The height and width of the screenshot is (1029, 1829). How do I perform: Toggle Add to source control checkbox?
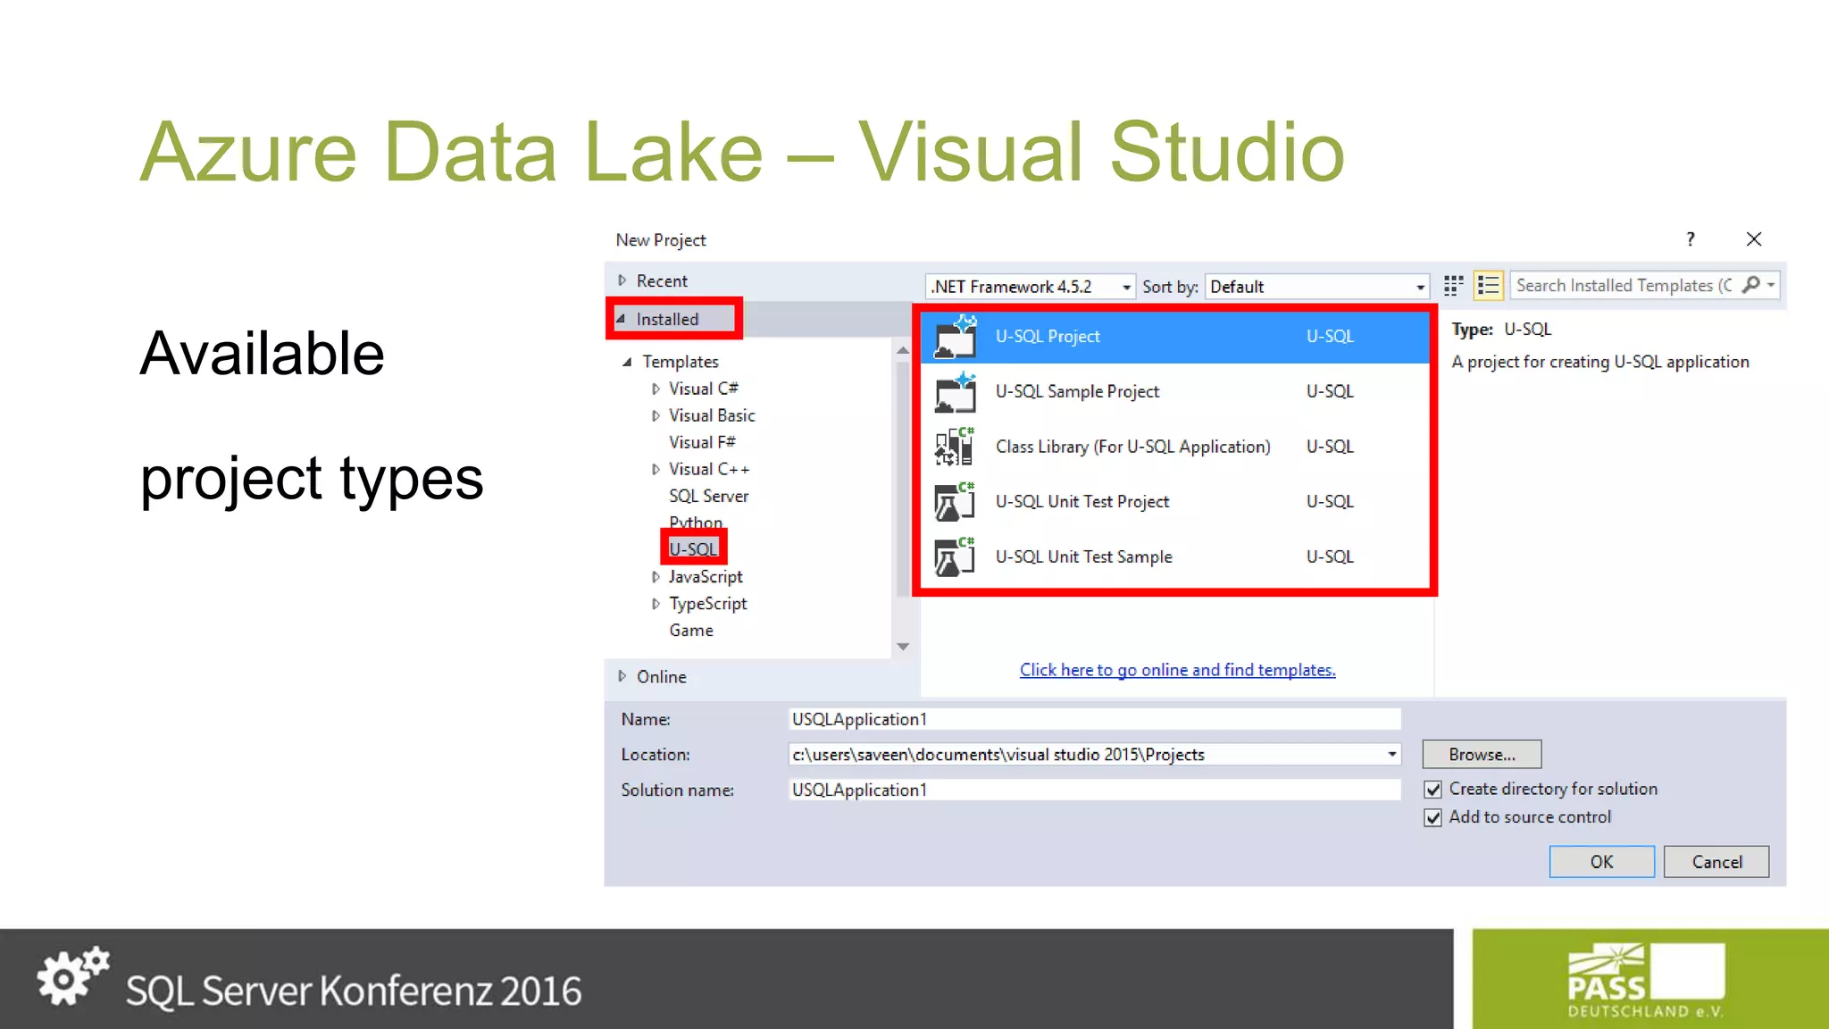coord(1432,817)
